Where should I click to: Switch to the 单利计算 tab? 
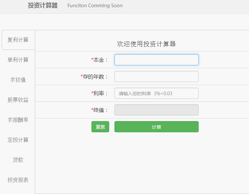18,60
